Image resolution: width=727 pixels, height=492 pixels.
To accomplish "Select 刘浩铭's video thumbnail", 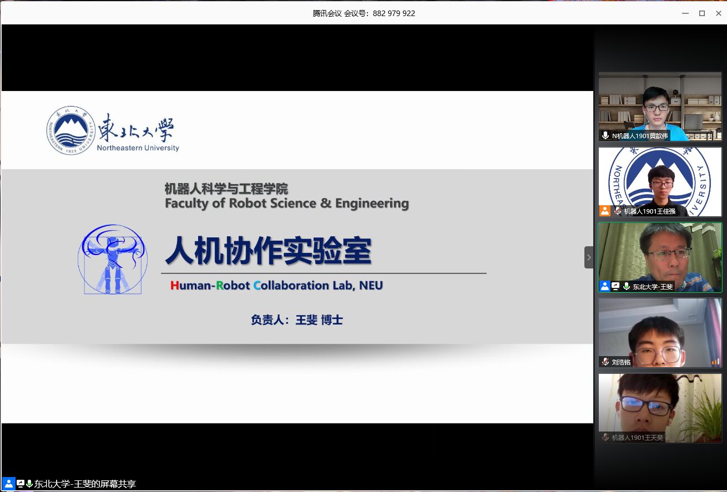I will pyautogui.click(x=660, y=331).
